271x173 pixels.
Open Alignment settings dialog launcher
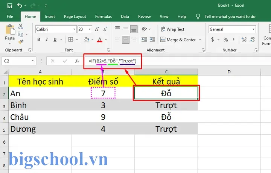click(x=203, y=50)
